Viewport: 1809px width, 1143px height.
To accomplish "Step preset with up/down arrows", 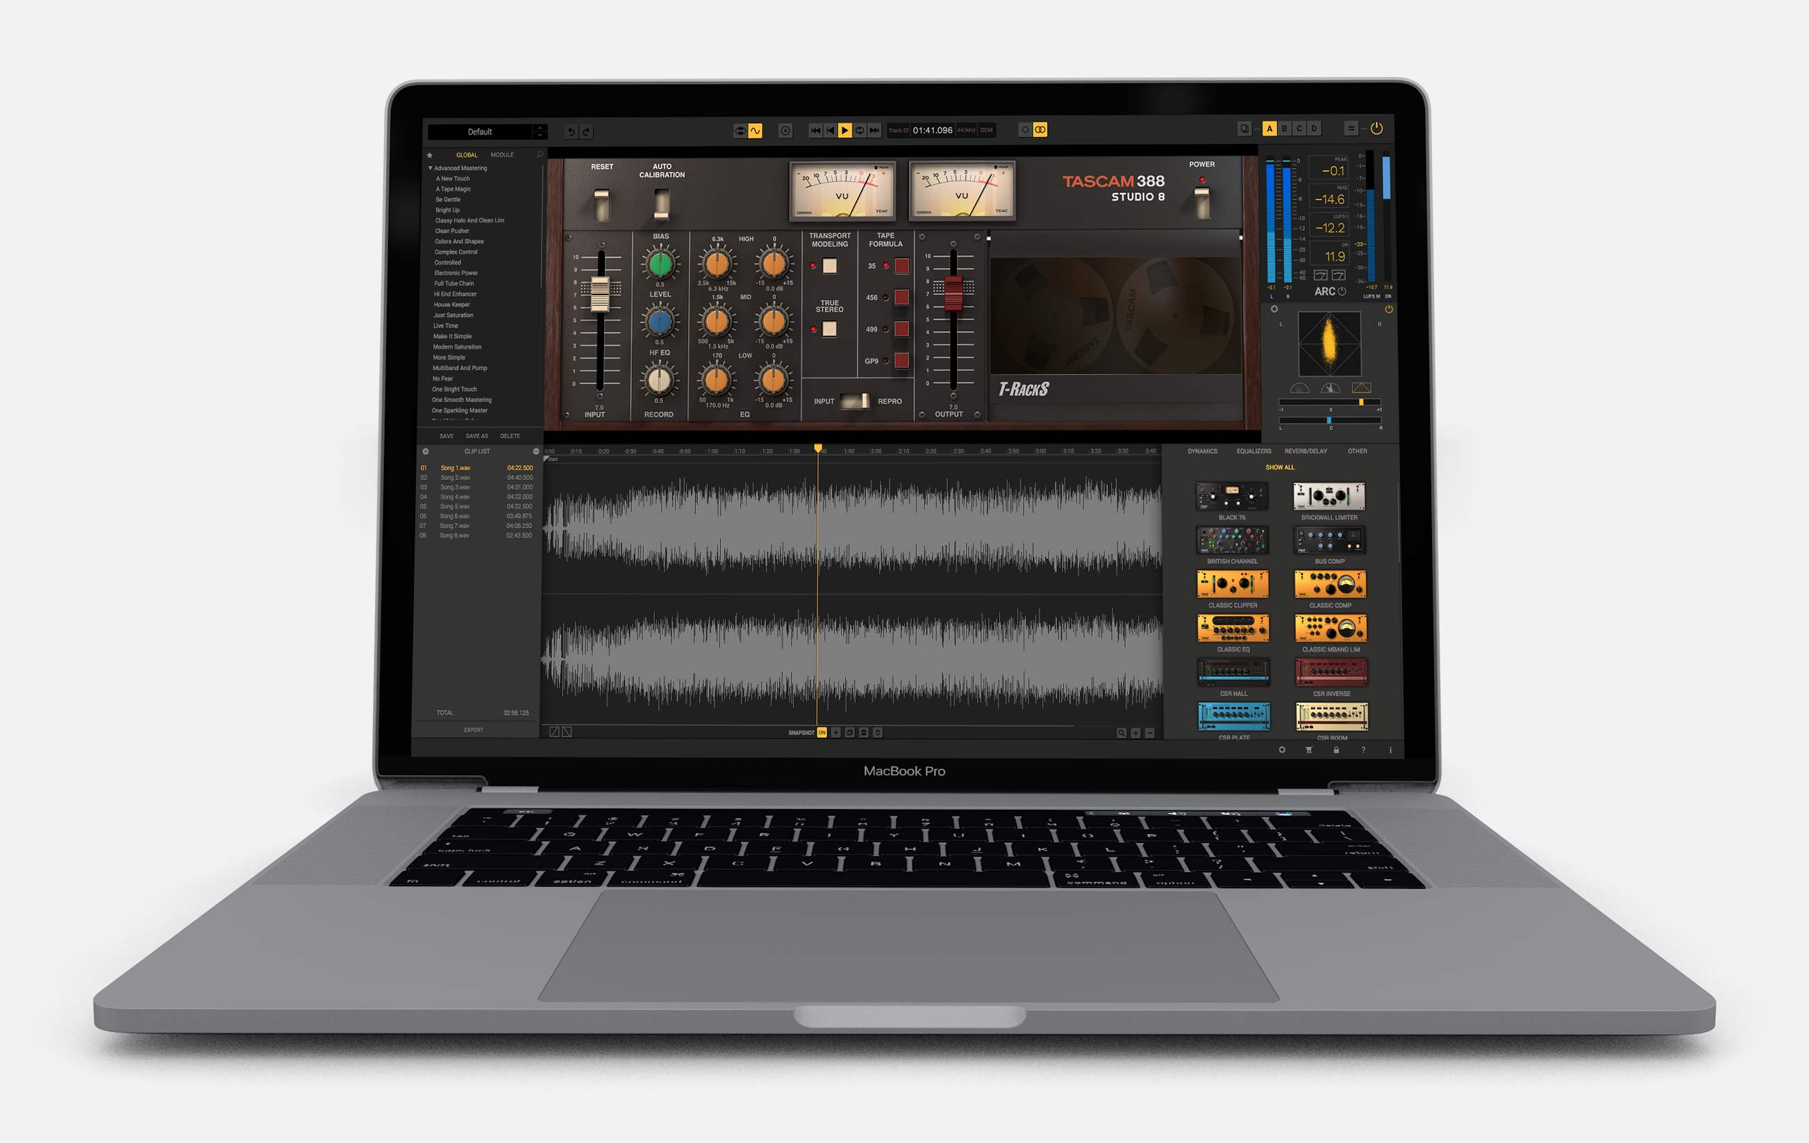I will 540,132.
